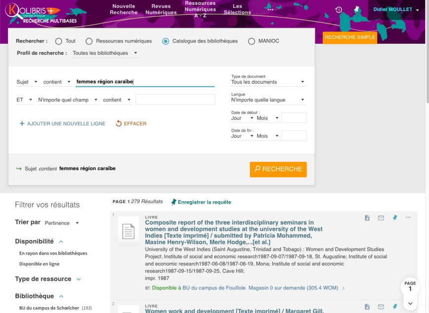Open Type de document dropdown

[268, 82]
